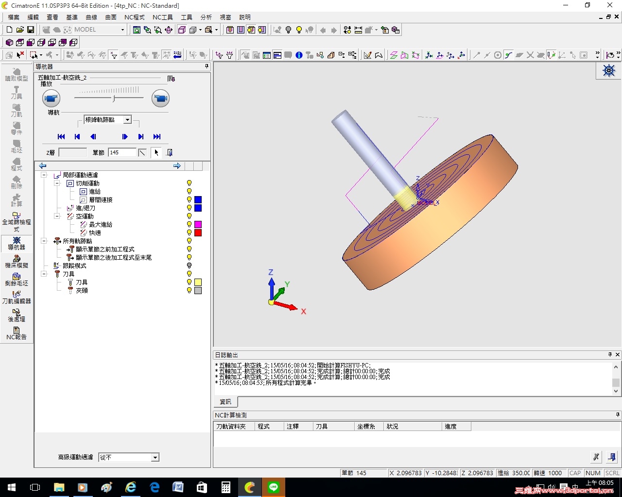Toggle visibility bulb for 層間連接
Image resolution: width=622 pixels, height=497 pixels.
[189, 200]
